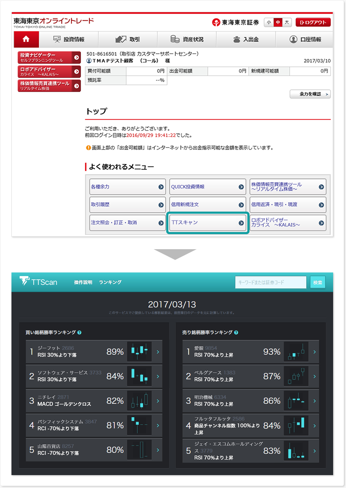This screenshot has height=488, width=346.
Task: Expand 山陽百貨店 row chevron
Action: click(158, 450)
